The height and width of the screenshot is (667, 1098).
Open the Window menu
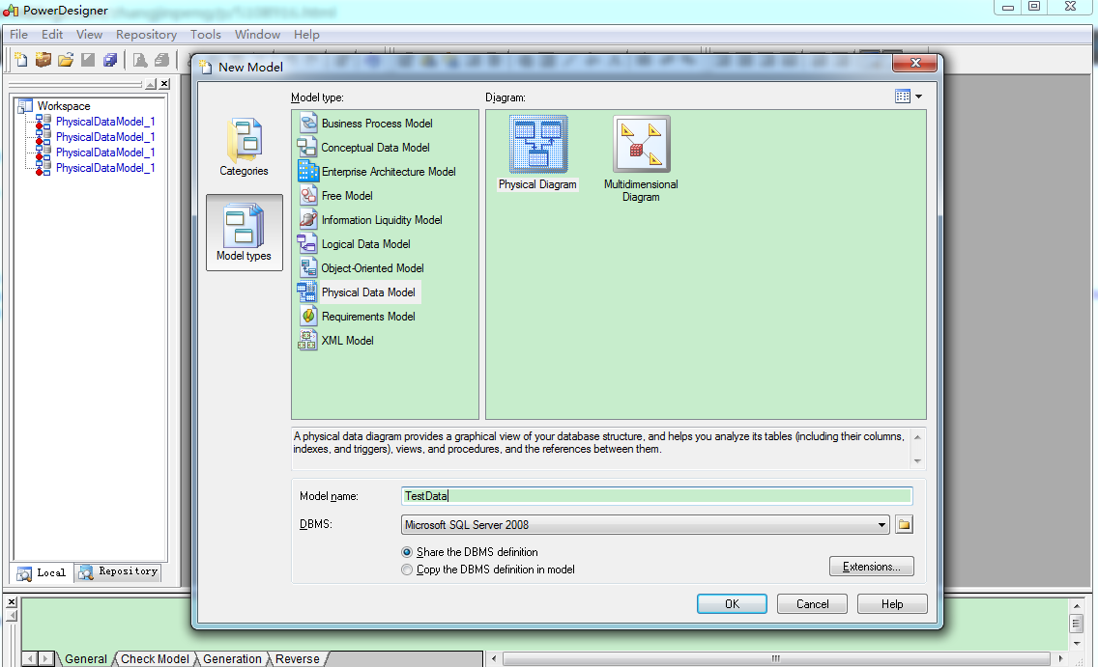point(257,34)
